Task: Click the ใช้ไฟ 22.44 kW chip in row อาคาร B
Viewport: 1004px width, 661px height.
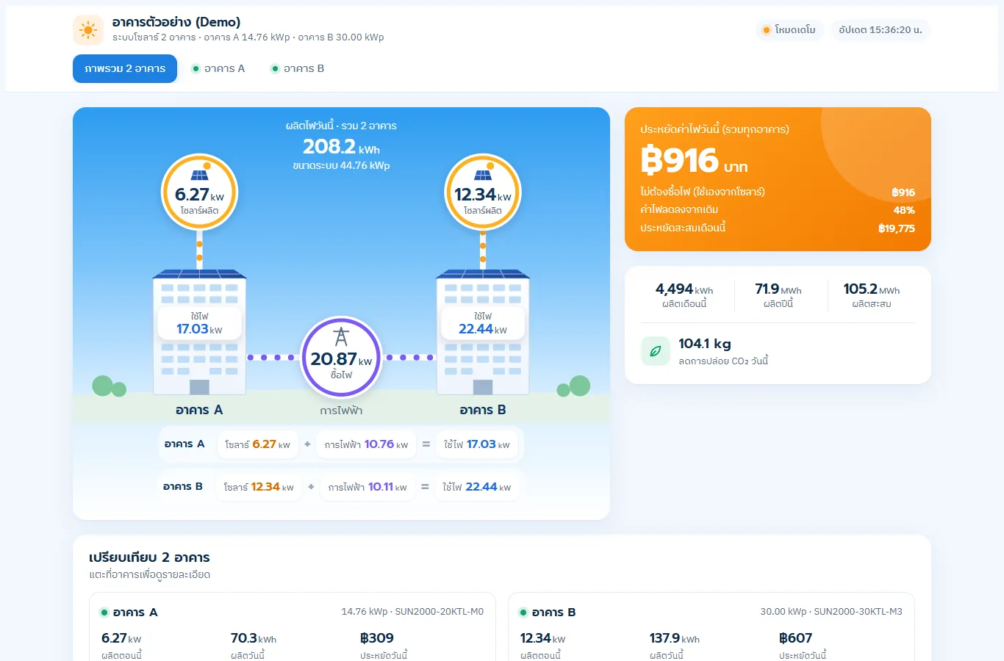Action: [x=477, y=487]
